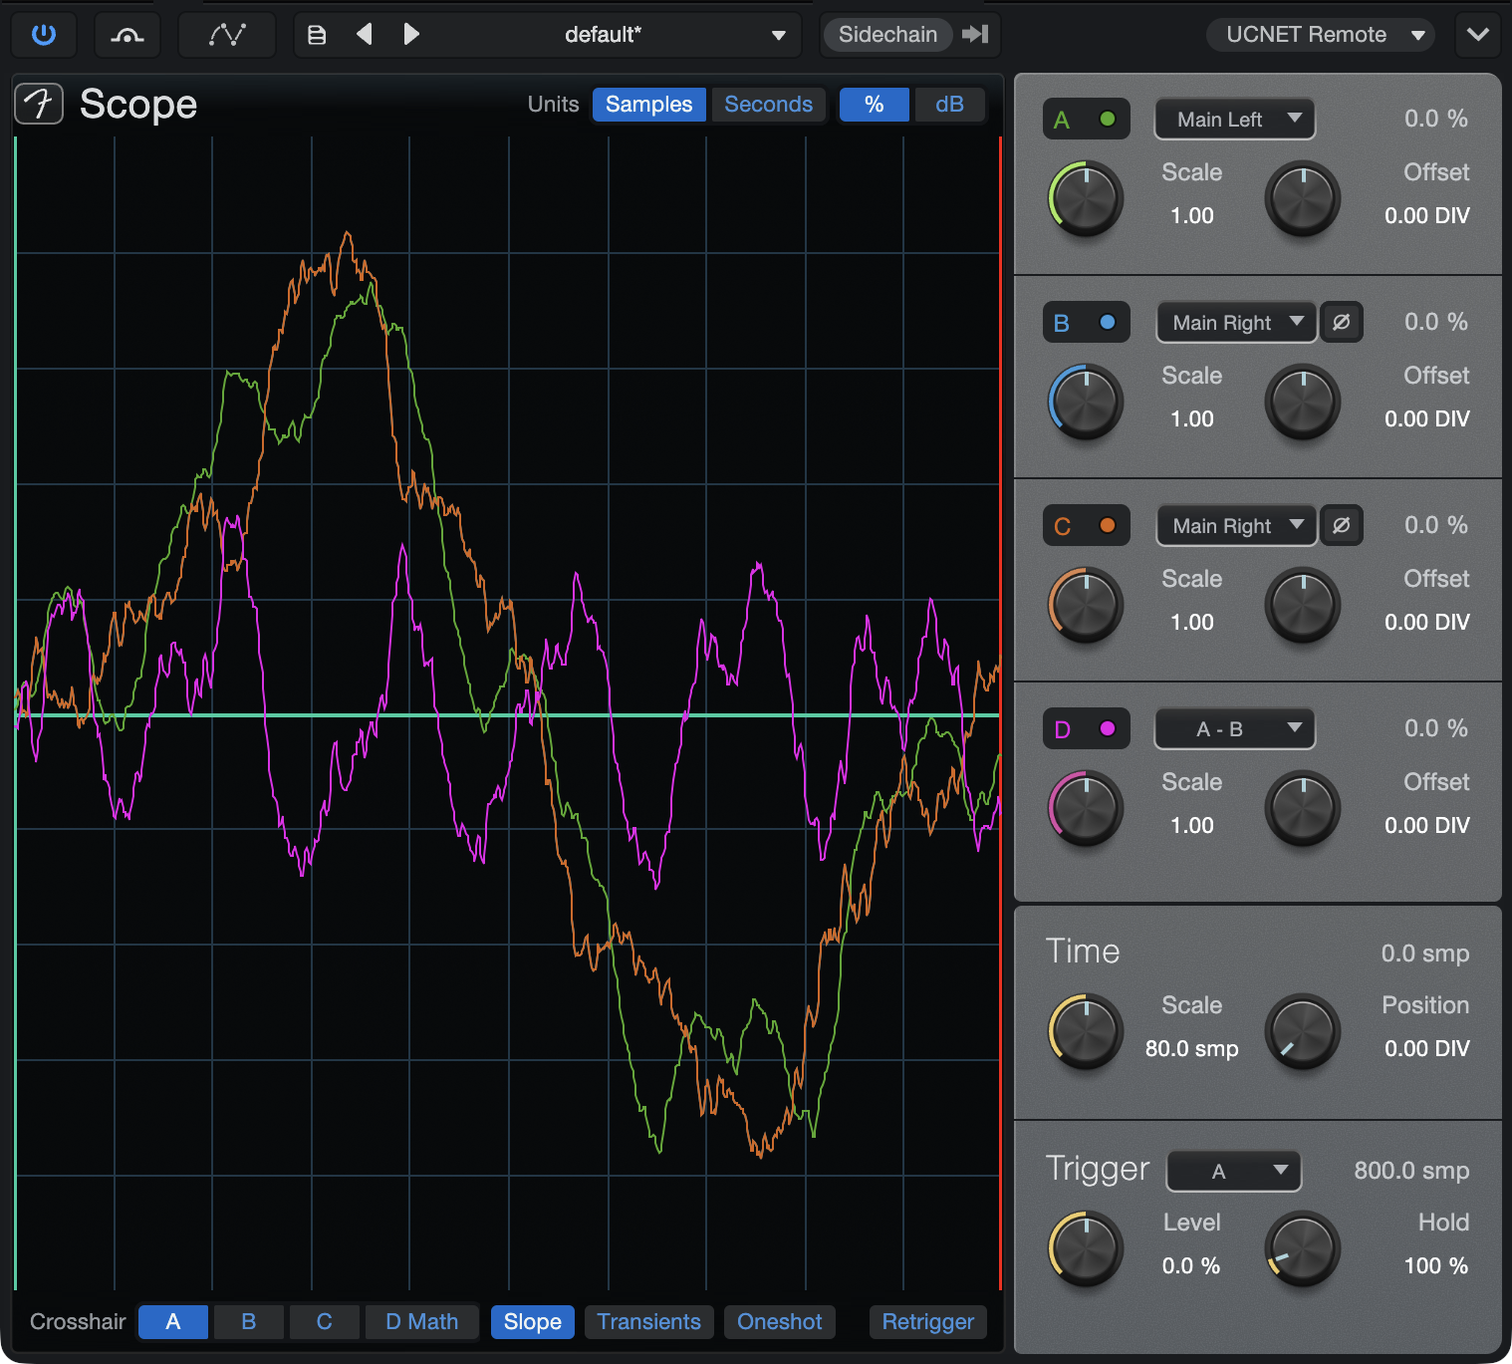Click channel C Offset knob

point(1303,605)
